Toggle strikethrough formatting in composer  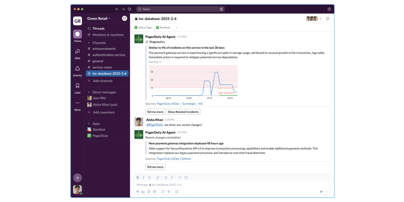pyautogui.click(x=150, y=178)
